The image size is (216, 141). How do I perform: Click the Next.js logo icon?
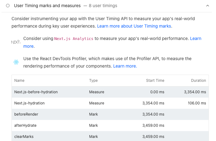tap(16, 42)
